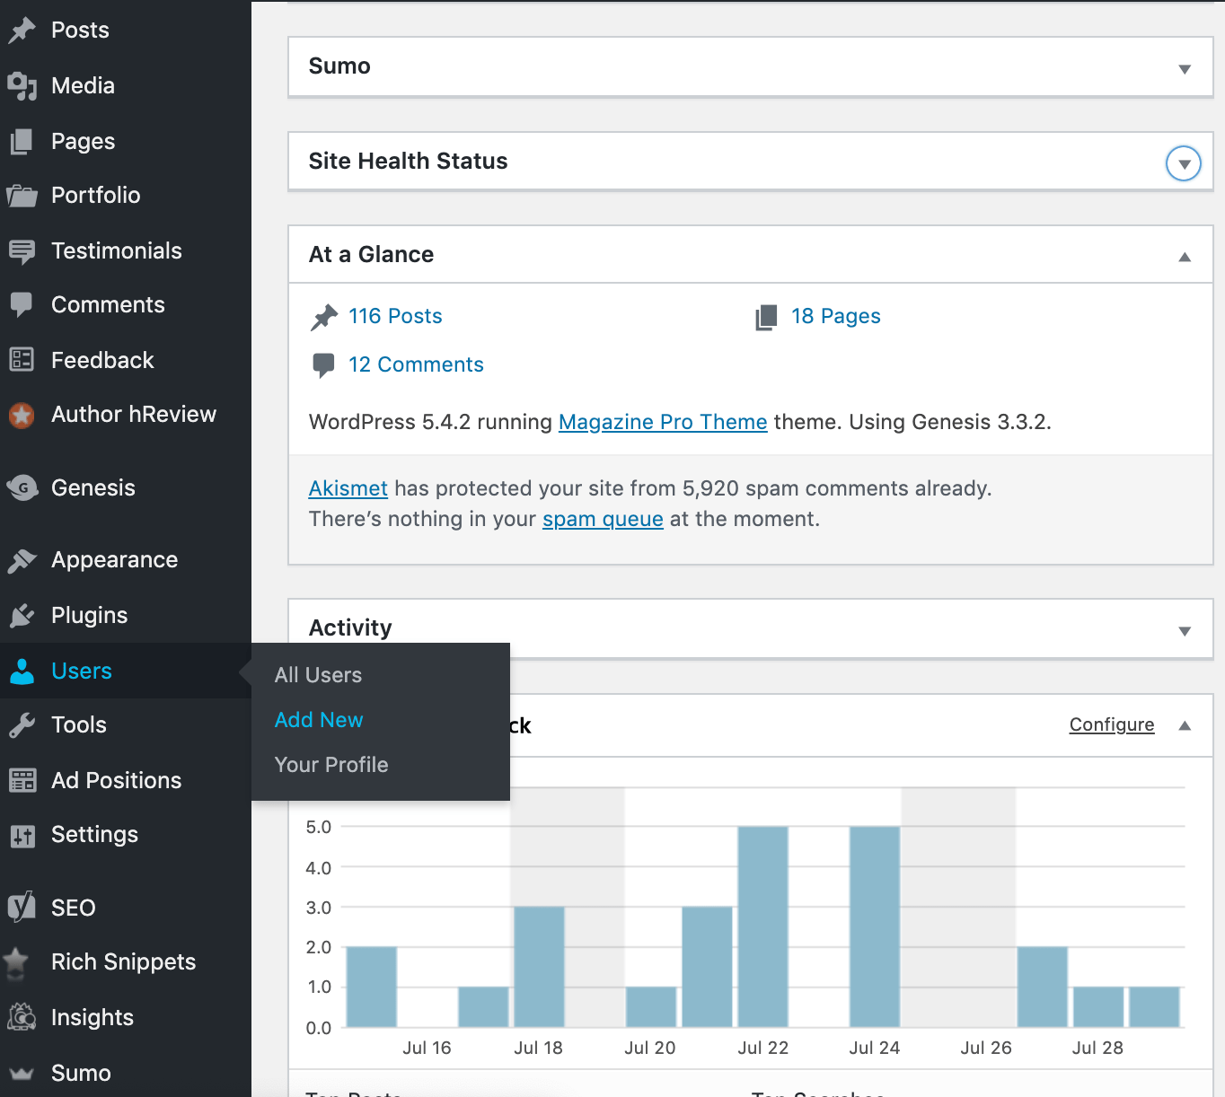
Task: Click the Media icon in sidebar
Action: [x=22, y=86]
